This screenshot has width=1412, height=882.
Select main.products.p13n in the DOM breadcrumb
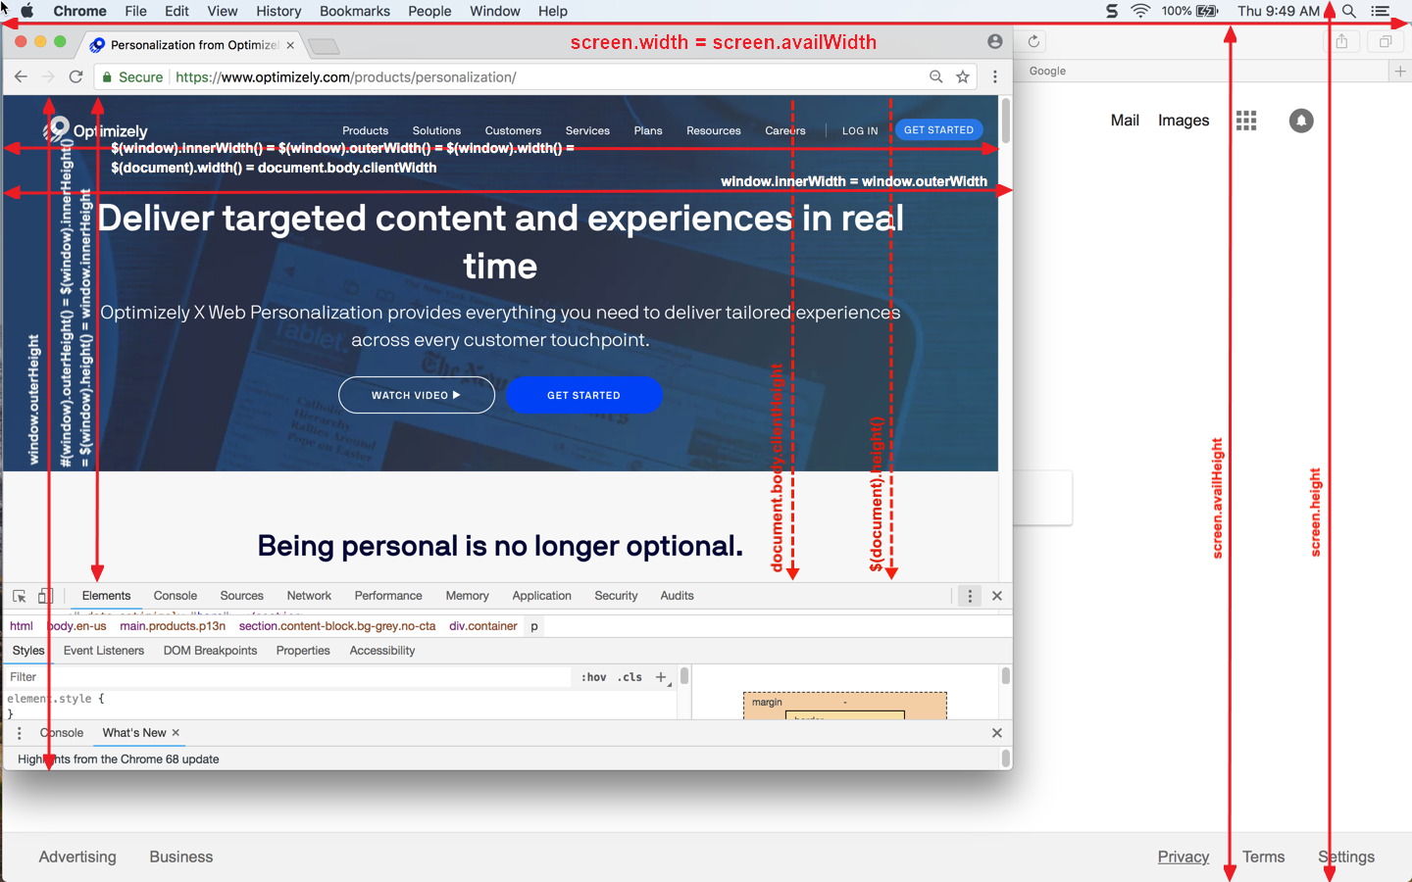pyautogui.click(x=173, y=626)
